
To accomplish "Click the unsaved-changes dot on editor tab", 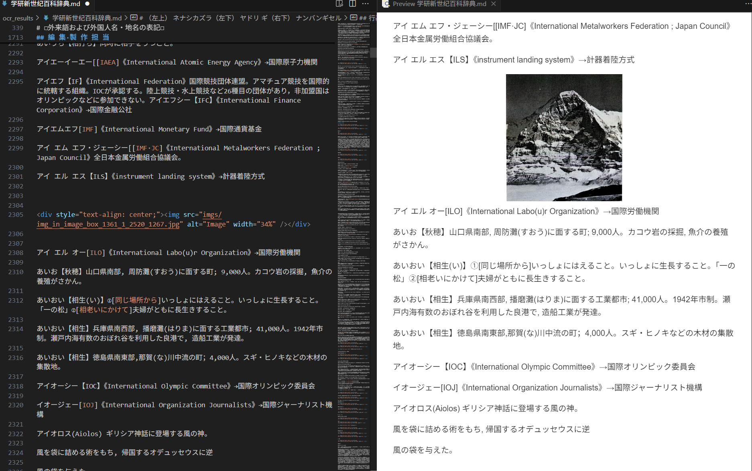I will pos(87,4).
